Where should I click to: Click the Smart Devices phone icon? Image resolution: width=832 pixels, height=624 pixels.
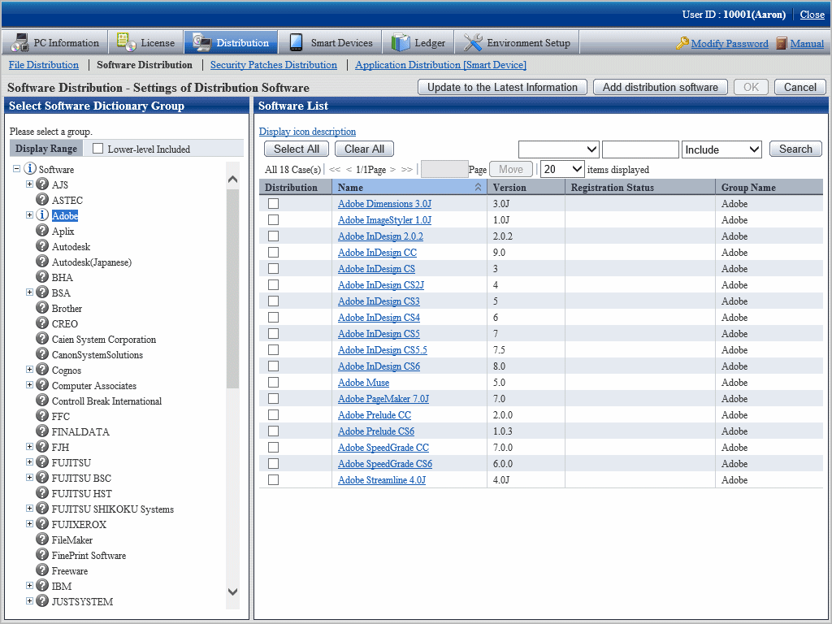[x=296, y=42]
